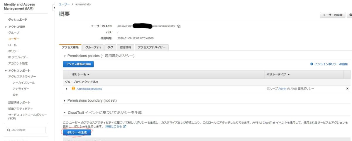352x141 pixels.
Task: Switch to the タグ tab
Action: point(110,47)
